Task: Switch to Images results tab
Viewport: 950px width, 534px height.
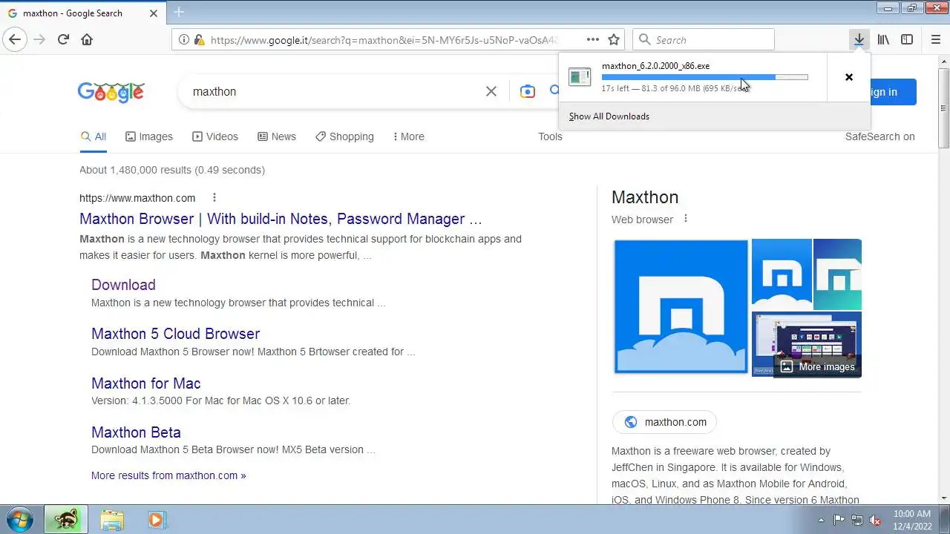Action: tap(148, 136)
